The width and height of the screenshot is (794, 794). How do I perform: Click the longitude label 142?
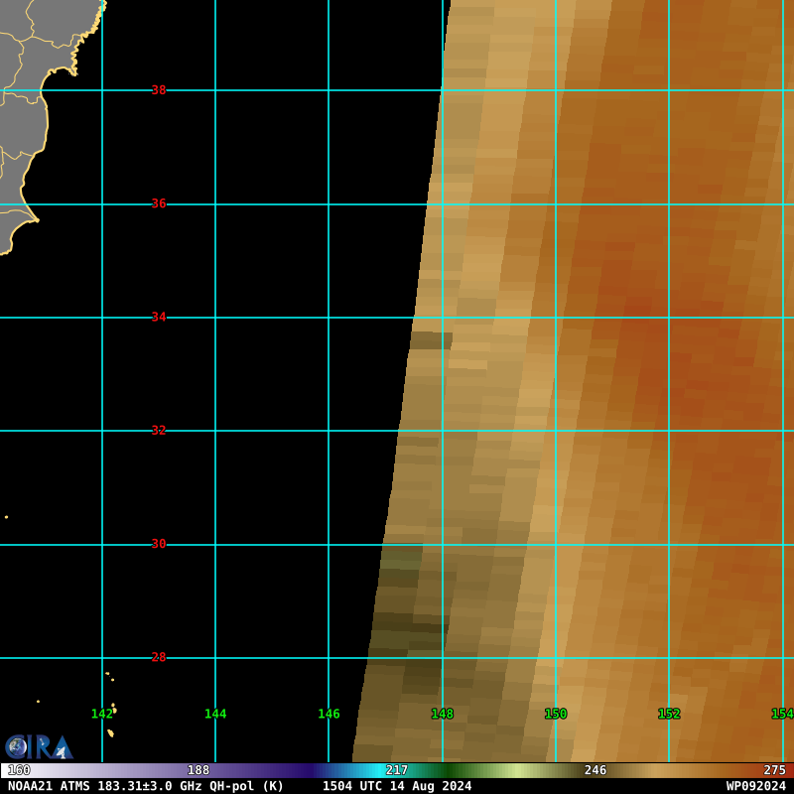102,714
